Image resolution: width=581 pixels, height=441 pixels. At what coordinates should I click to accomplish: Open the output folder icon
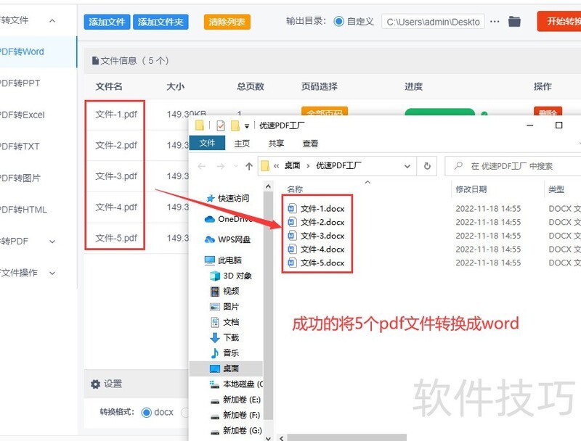pos(514,22)
